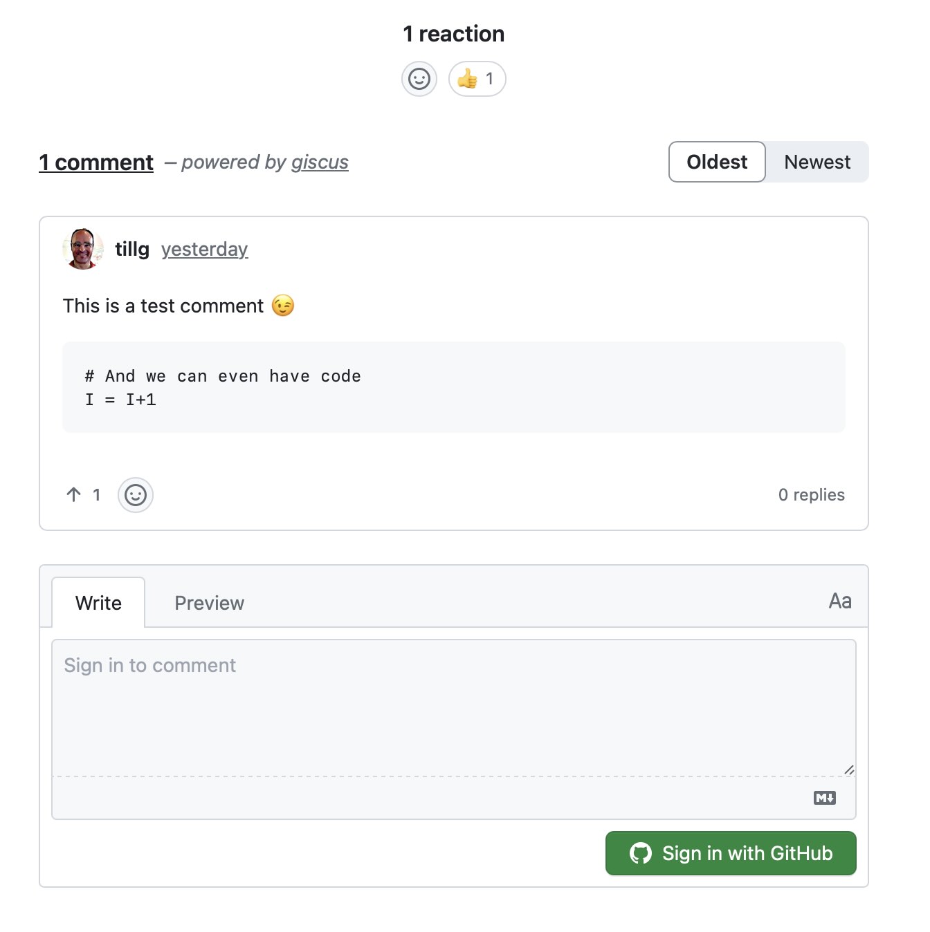Open the 1 comment heading link
This screenshot has width=930, height=932.
(96, 162)
